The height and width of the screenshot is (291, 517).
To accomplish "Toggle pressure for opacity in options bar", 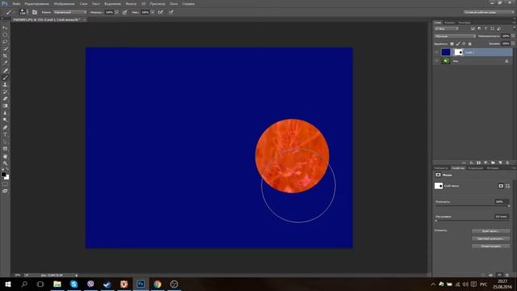I will click(124, 12).
